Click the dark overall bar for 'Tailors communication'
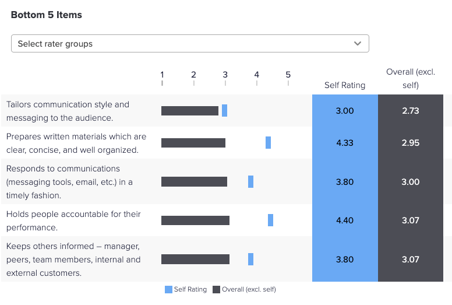Image resolution: width=452 pixels, height=305 pixels. pos(189,111)
